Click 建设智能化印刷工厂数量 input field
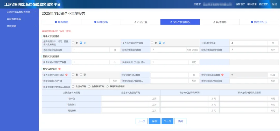Screen dimensions: 280x131 click(x=91, y=62)
